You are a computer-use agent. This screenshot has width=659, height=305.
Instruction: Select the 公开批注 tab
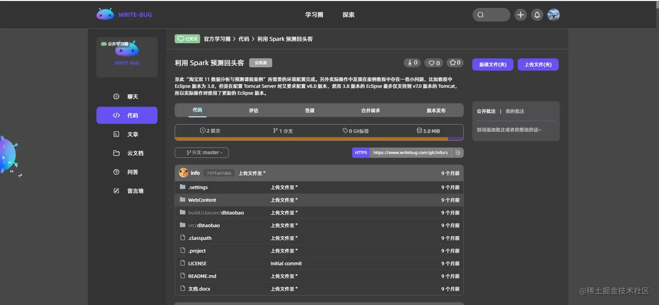pyautogui.click(x=486, y=111)
